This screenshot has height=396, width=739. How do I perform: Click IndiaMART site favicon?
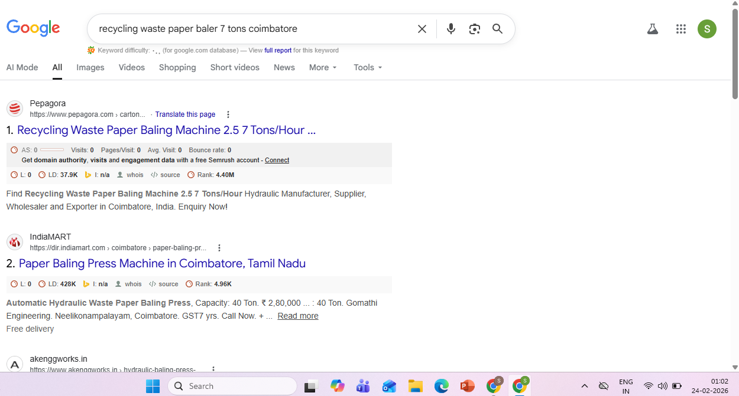(x=15, y=242)
